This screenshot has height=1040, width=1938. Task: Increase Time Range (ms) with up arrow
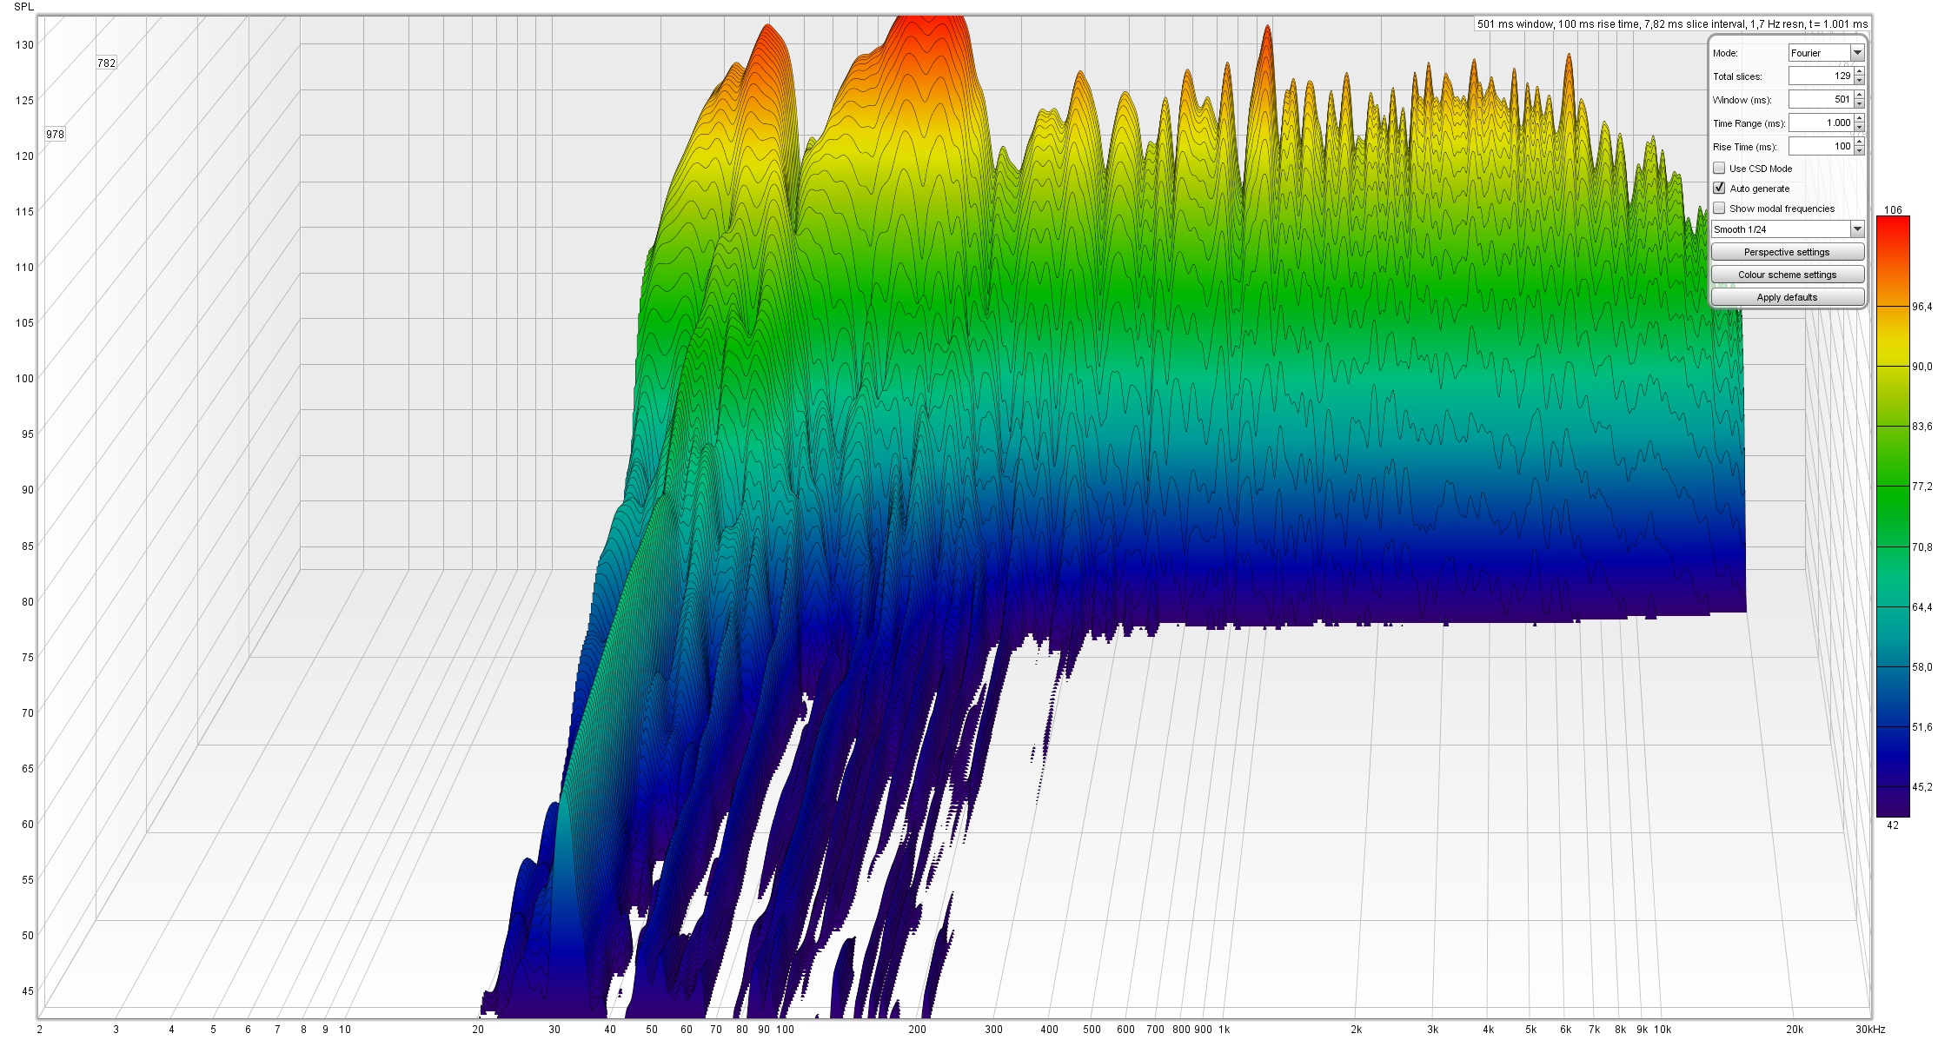tap(1859, 118)
